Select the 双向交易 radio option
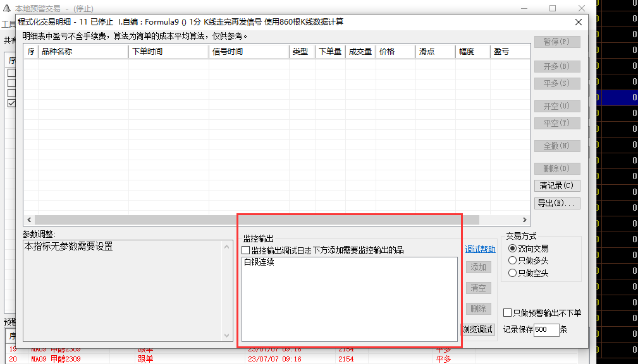 click(513, 249)
